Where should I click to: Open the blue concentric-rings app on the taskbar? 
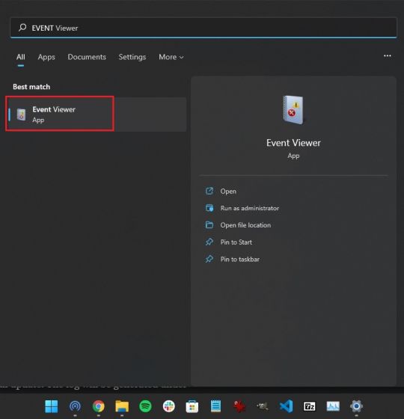pyautogui.click(x=75, y=406)
